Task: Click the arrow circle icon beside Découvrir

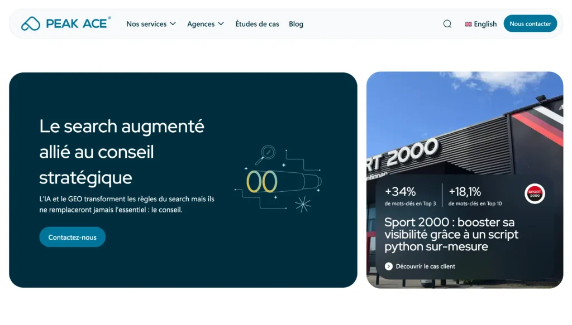Action: click(x=389, y=266)
